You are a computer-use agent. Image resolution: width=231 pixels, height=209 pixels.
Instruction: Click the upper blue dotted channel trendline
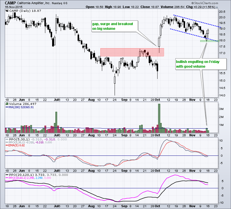tap(195, 21)
